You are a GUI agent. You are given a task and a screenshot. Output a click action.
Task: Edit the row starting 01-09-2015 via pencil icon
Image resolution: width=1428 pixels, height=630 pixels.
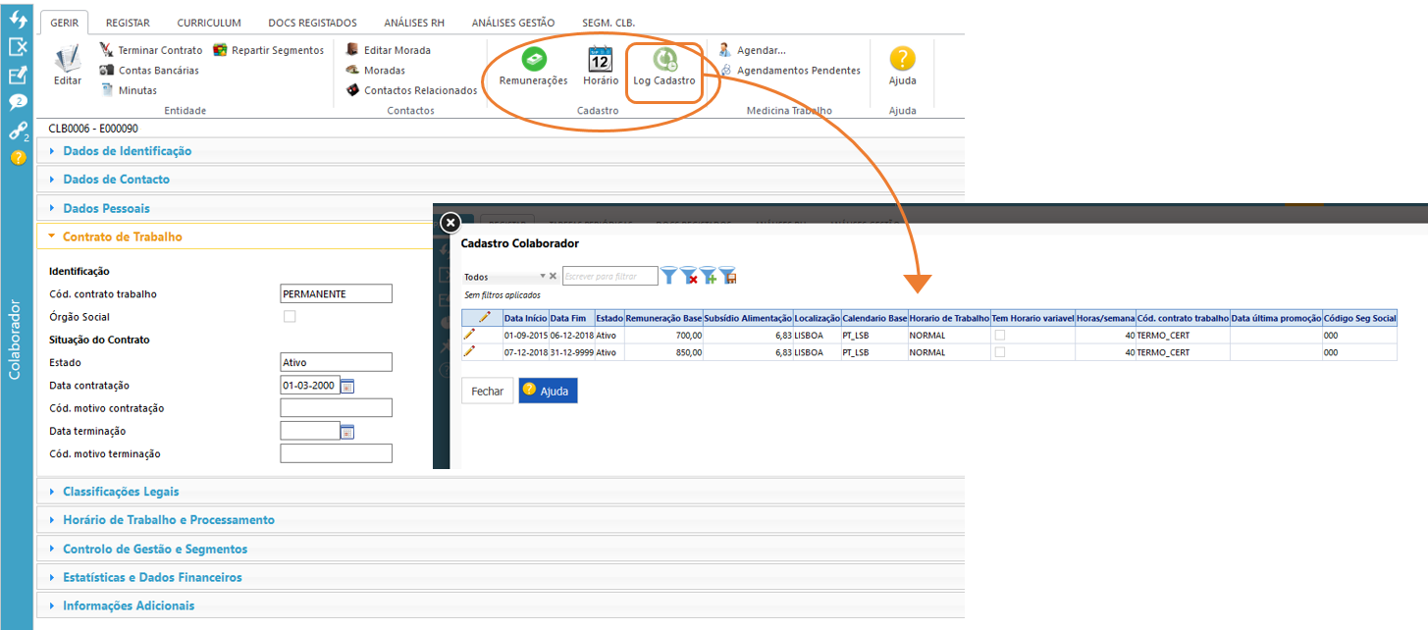pos(469,335)
